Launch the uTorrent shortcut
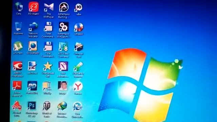This screenshot has width=217, height=122. (x=18, y=46)
